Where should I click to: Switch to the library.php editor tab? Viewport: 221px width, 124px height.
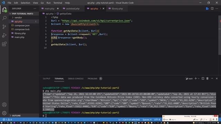[117, 9]
